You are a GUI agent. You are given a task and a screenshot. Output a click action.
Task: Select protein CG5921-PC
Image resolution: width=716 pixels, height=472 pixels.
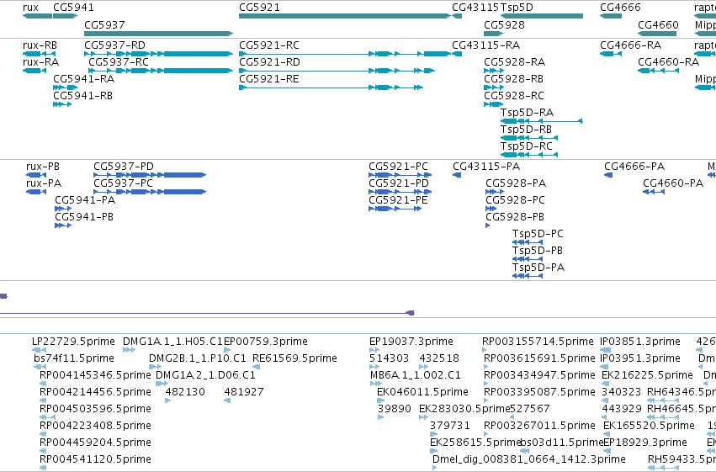399,167
